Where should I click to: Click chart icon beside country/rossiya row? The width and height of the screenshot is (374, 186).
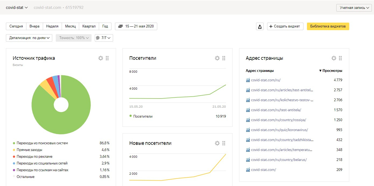point(248,120)
